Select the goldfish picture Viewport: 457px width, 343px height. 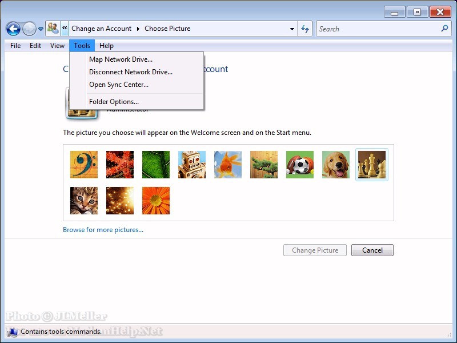coord(228,165)
